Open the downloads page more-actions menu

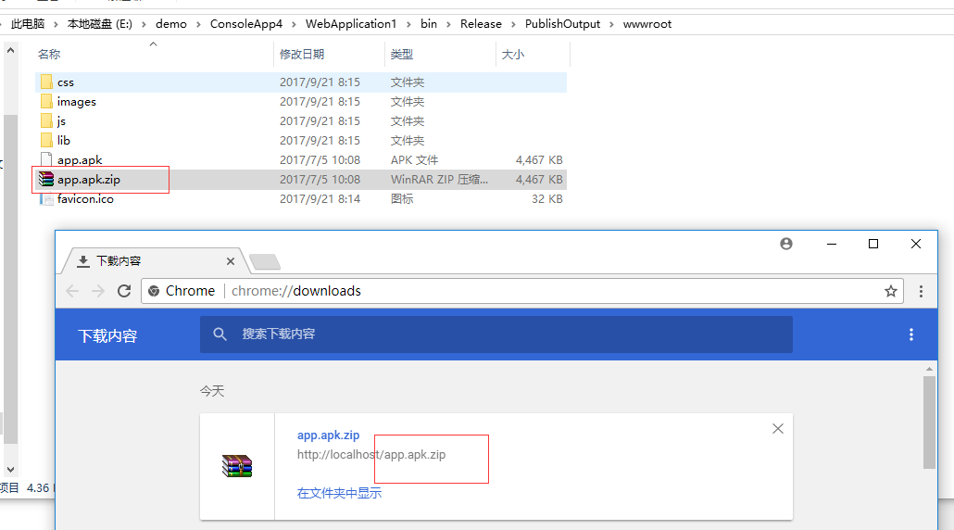(910, 334)
